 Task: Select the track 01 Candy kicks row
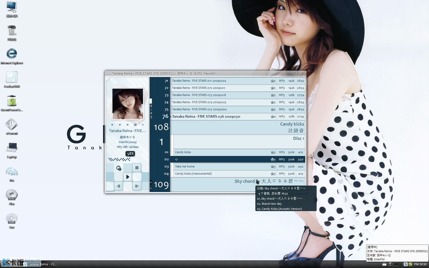pos(239,152)
